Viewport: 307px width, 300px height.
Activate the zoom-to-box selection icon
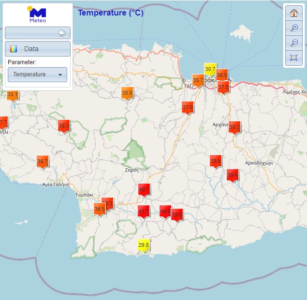tap(293, 58)
